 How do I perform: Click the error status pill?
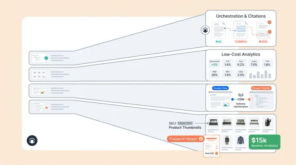click(263, 42)
